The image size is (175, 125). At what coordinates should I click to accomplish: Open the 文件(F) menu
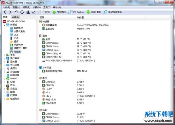[x=6, y=7]
